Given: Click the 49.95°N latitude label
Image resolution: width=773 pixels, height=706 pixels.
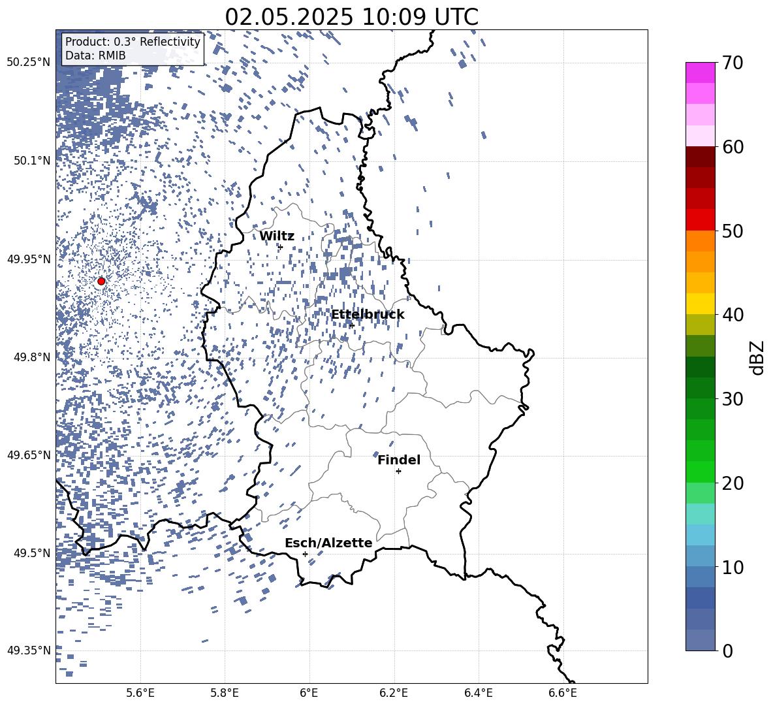Looking at the screenshot, I should [29, 259].
